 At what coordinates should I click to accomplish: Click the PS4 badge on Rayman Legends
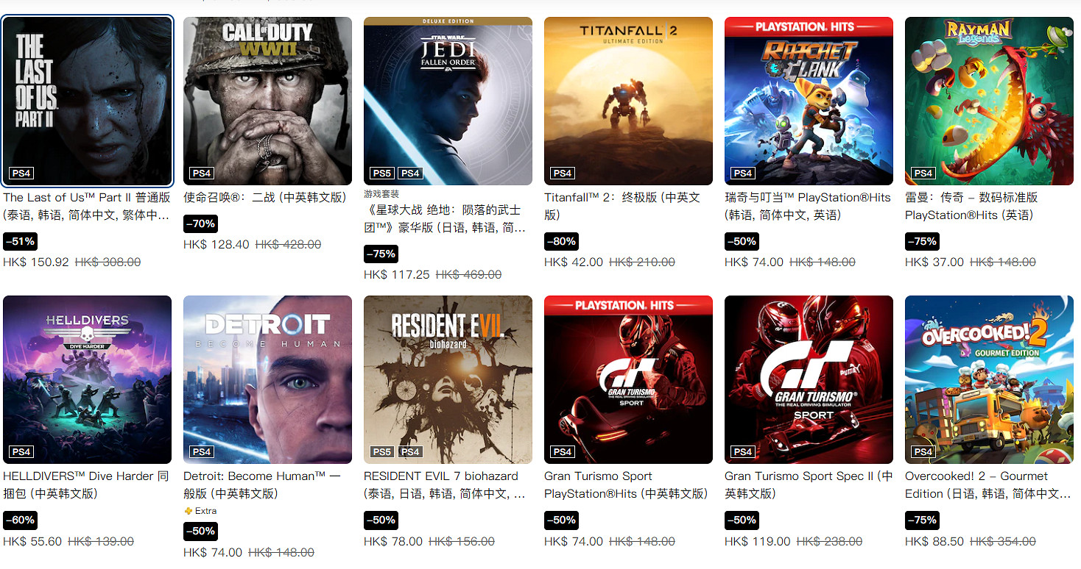coord(923,173)
